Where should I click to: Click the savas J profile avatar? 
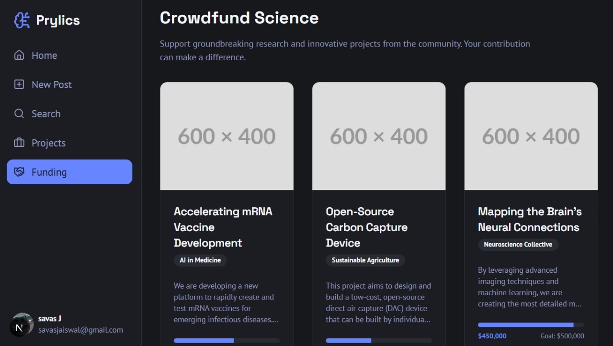pos(22,324)
